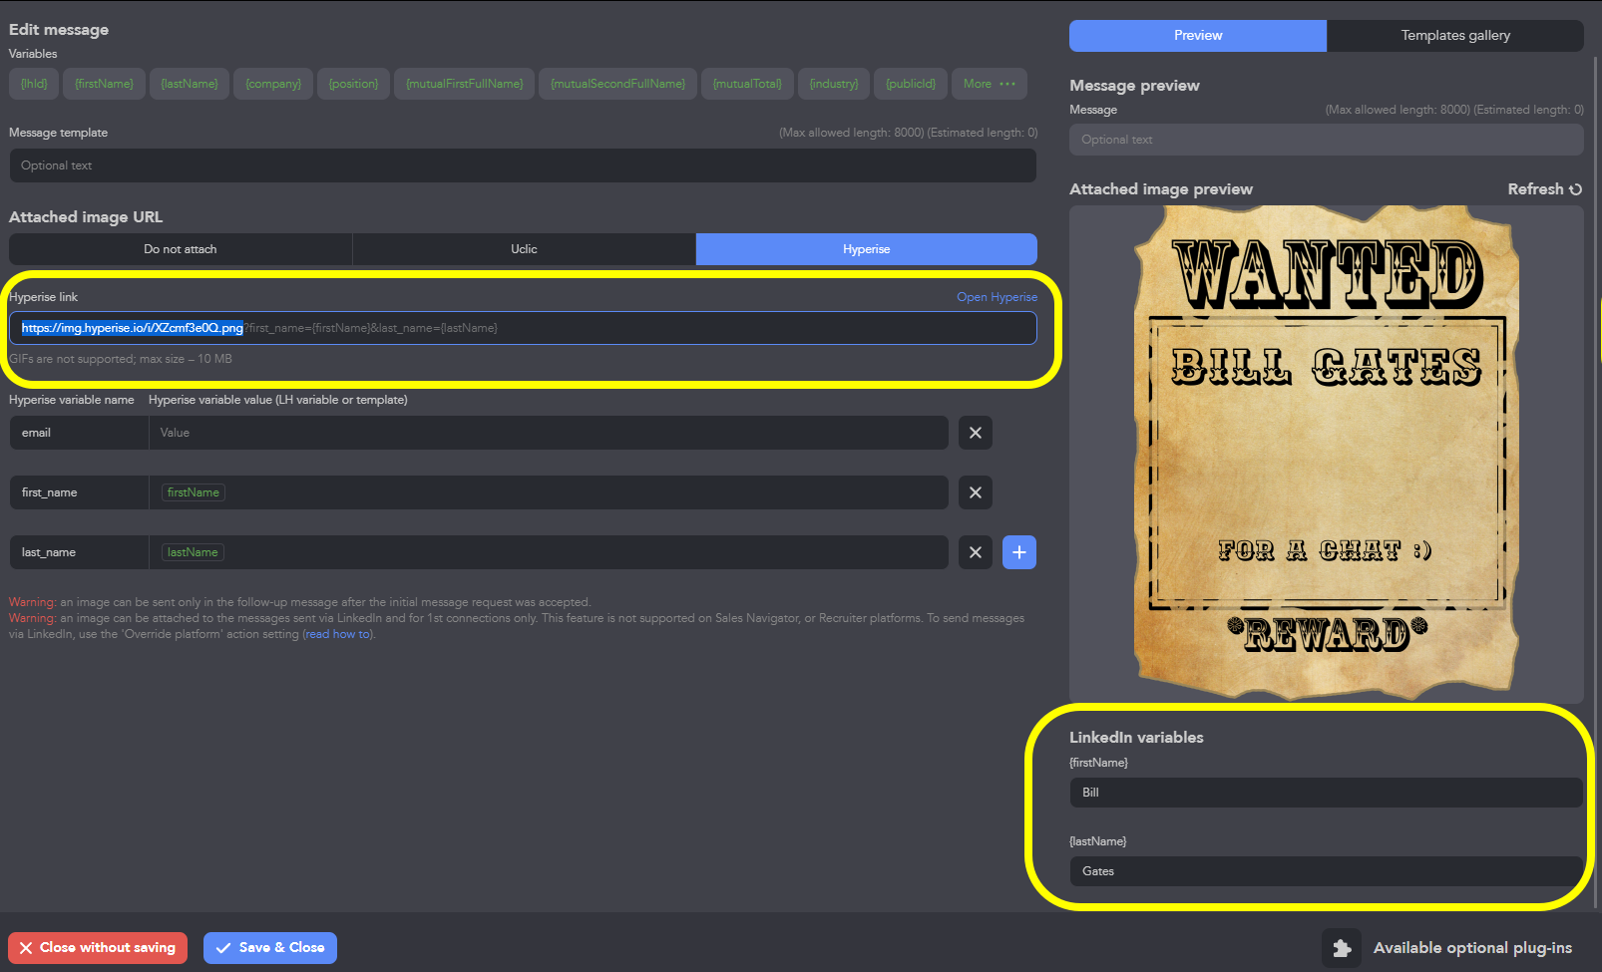Insert the {mutualFirstFullName} variable
Image resolution: width=1602 pixels, height=972 pixels.
point(464,84)
